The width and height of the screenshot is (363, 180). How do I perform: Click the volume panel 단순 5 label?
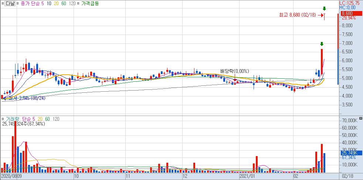point(29,119)
